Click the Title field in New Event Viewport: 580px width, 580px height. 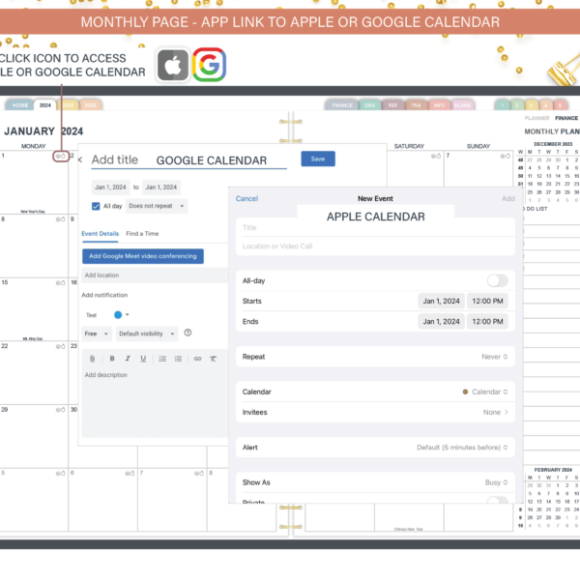[x=375, y=227]
